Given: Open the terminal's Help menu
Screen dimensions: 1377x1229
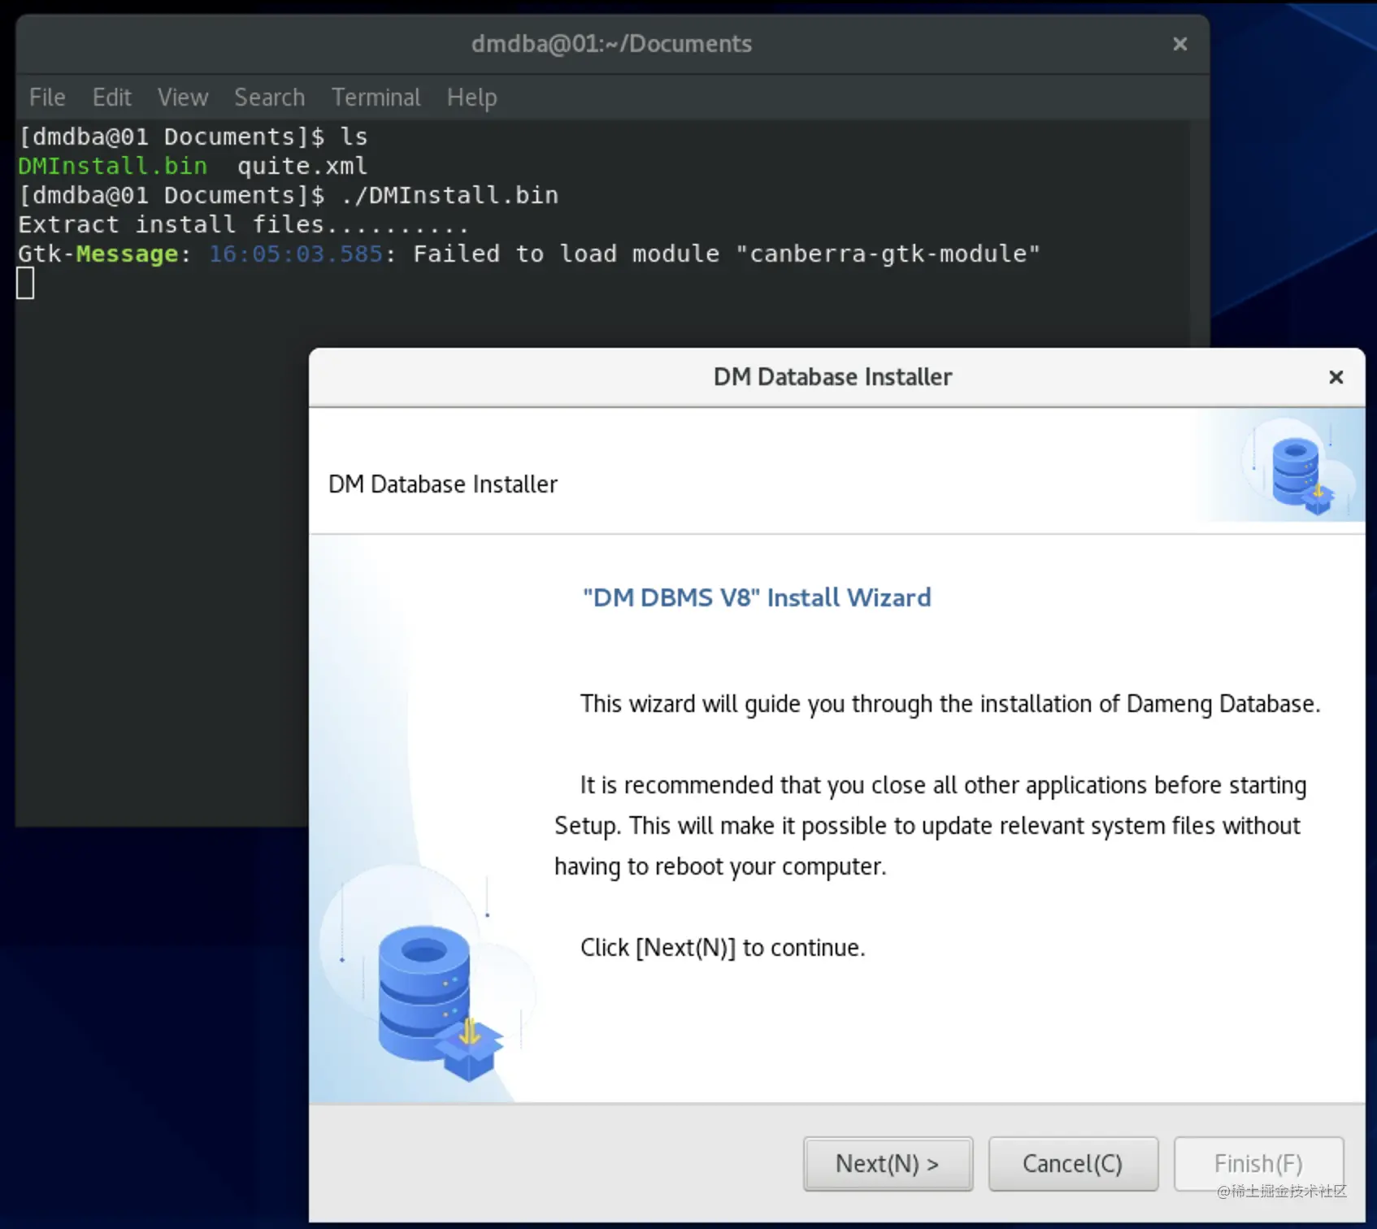Looking at the screenshot, I should click(471, 98).
